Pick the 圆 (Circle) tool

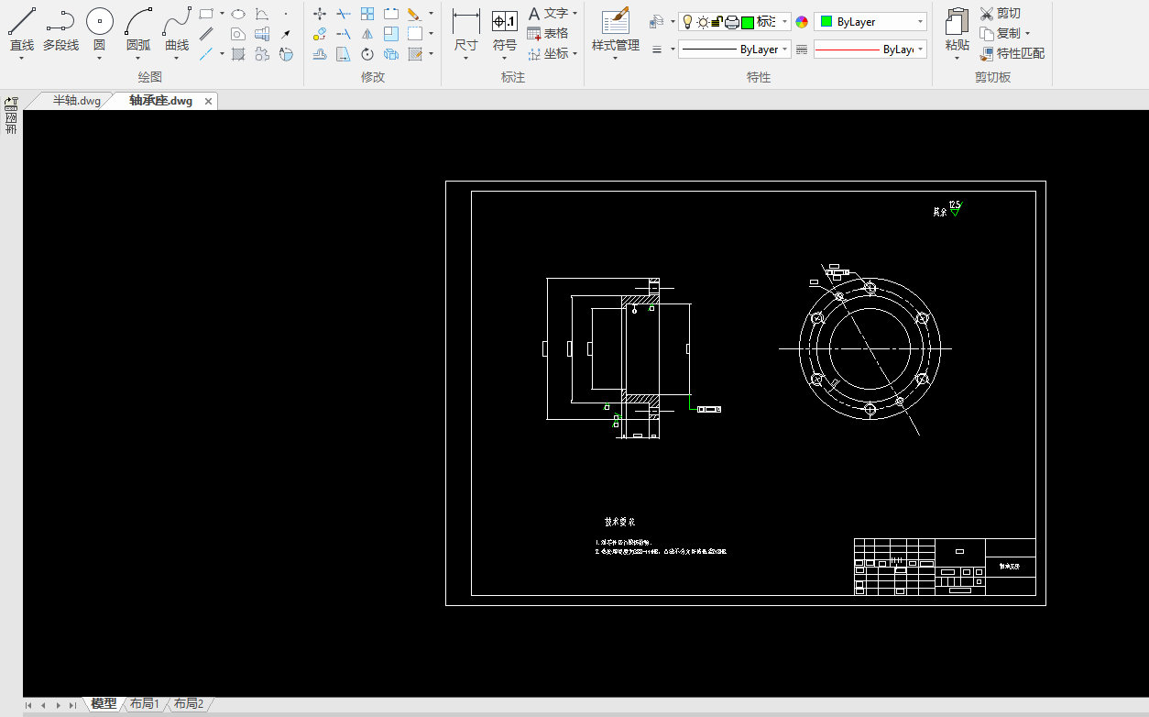tap(99, 21)
